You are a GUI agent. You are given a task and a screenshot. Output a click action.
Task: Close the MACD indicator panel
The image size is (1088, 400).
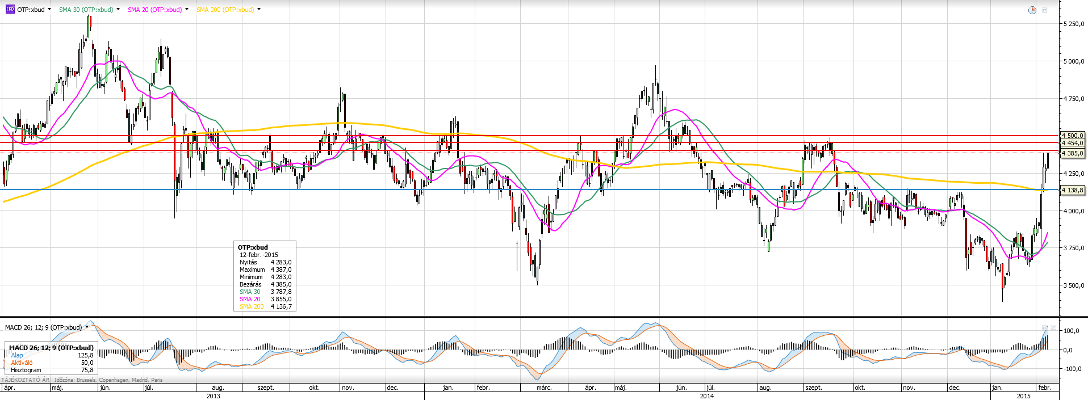1053,327
